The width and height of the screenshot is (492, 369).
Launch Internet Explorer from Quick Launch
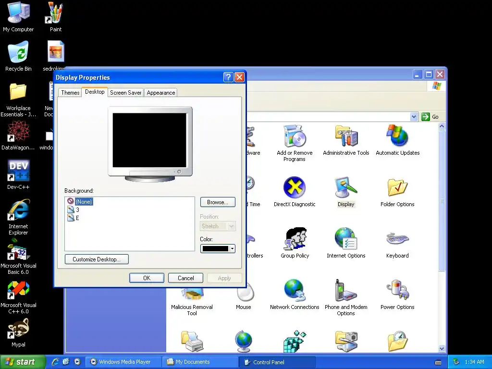[55, 362]
